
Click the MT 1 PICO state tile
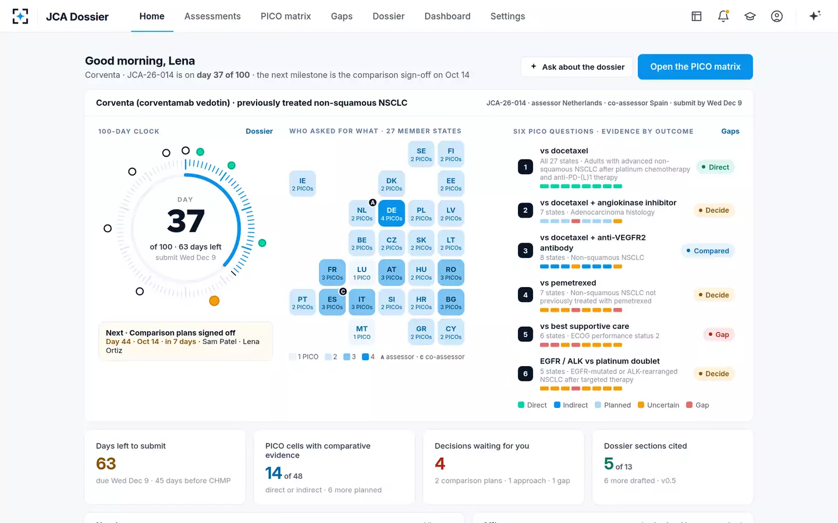(362, 332)
